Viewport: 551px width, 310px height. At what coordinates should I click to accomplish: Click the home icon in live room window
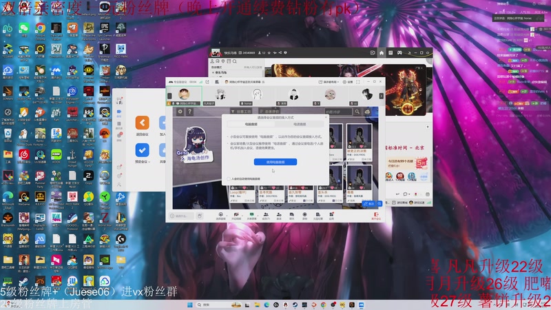pyautogui.click(x=382, y=53)
